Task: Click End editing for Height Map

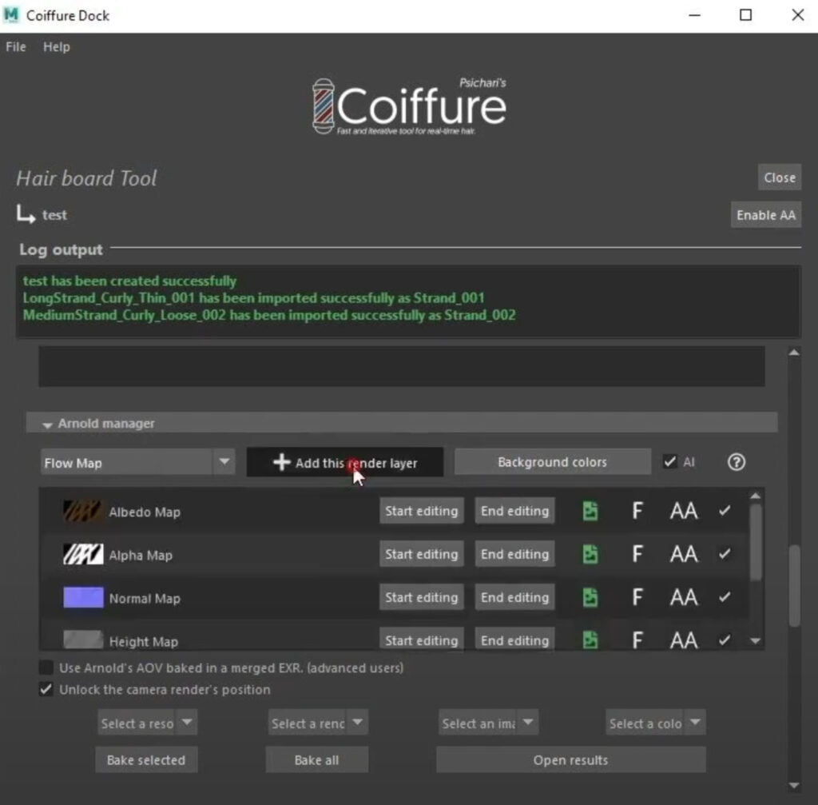Action: point(514,639)
